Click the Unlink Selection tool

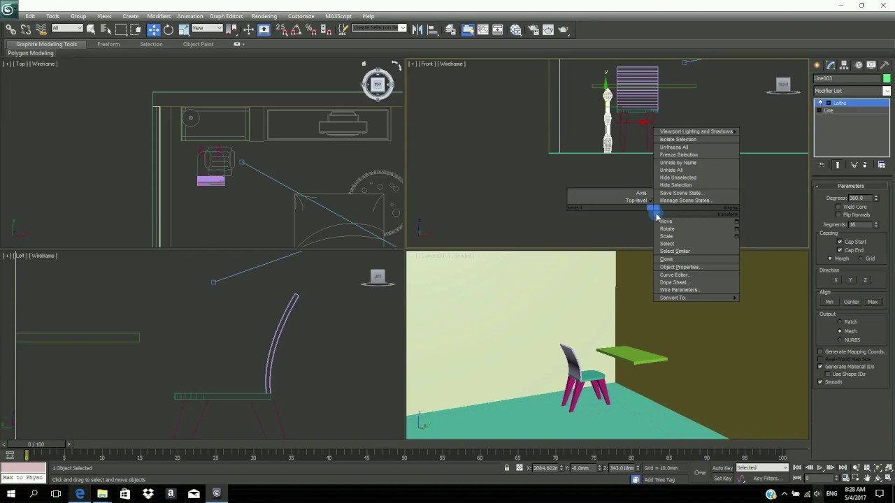click(x=26, y=29)
